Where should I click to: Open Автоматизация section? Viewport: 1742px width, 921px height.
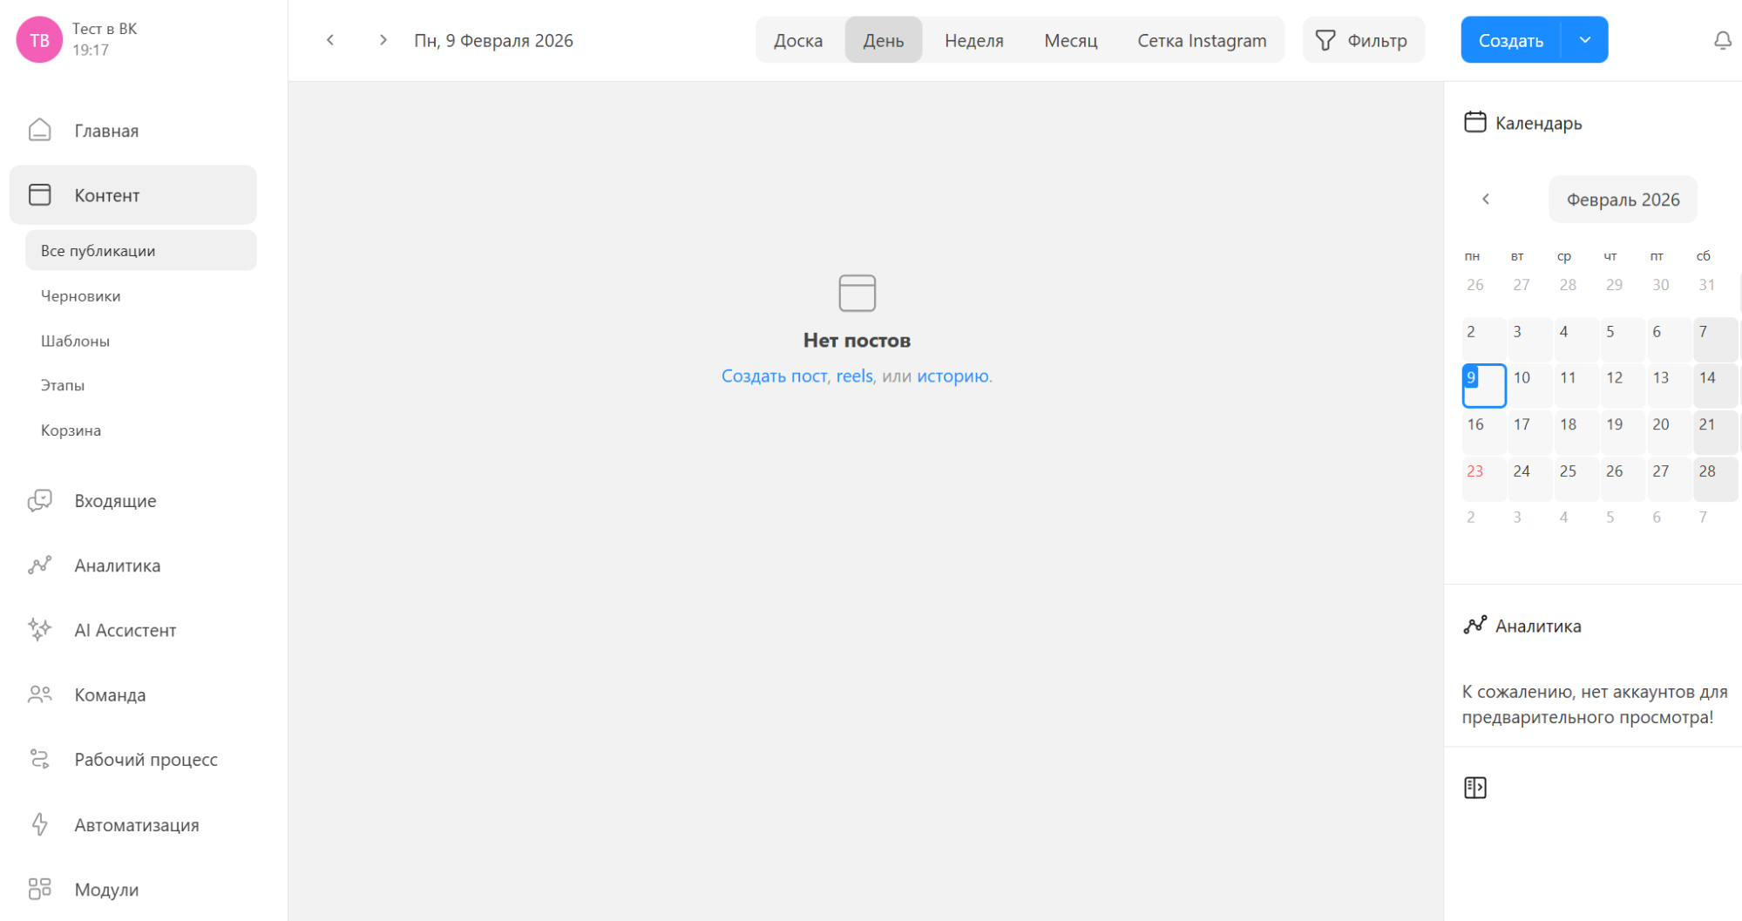(x=136, y=825)
